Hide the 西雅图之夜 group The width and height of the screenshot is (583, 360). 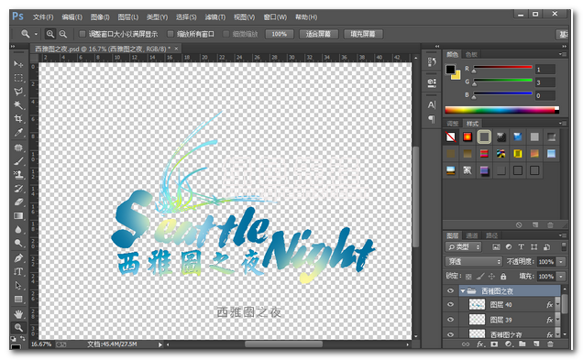tap(450, 291)
